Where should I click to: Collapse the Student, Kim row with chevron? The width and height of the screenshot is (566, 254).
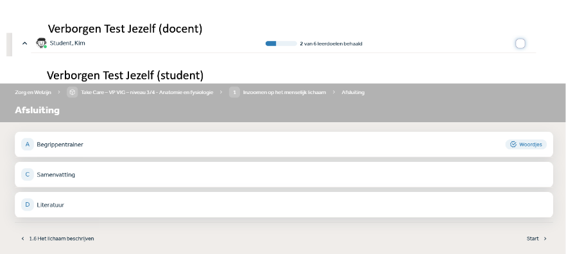(24, 43)
